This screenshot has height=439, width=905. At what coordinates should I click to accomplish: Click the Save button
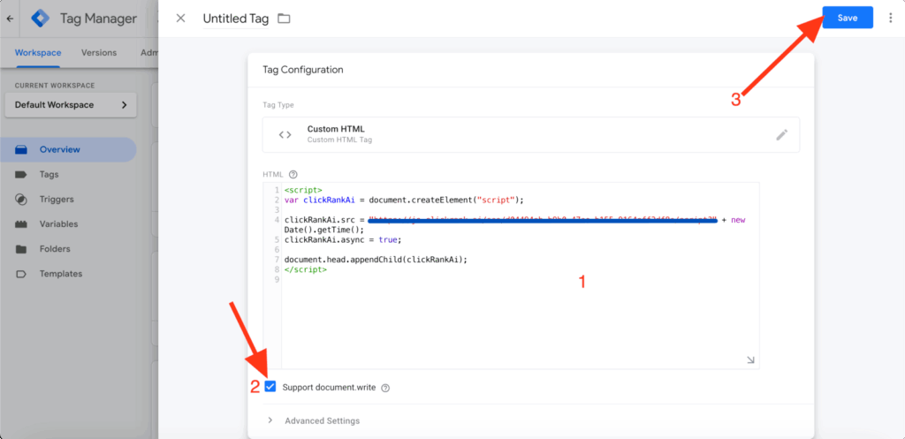pos(848,18)
